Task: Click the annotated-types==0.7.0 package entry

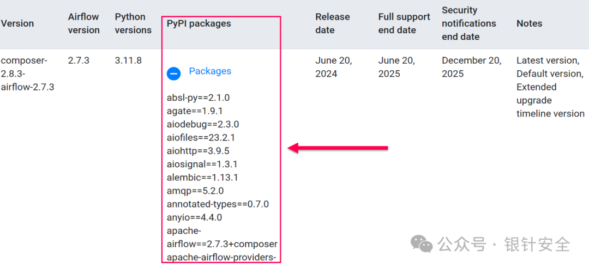Action: (x=218, y=204)
